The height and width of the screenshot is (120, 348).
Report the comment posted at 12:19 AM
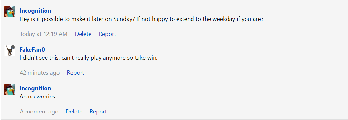[x=107, y=34]
